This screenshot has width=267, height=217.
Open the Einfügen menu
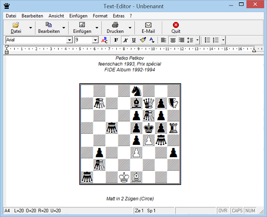(x=78, y=16)
